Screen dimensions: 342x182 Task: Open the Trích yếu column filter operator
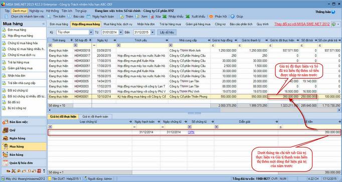coord(119,45)
